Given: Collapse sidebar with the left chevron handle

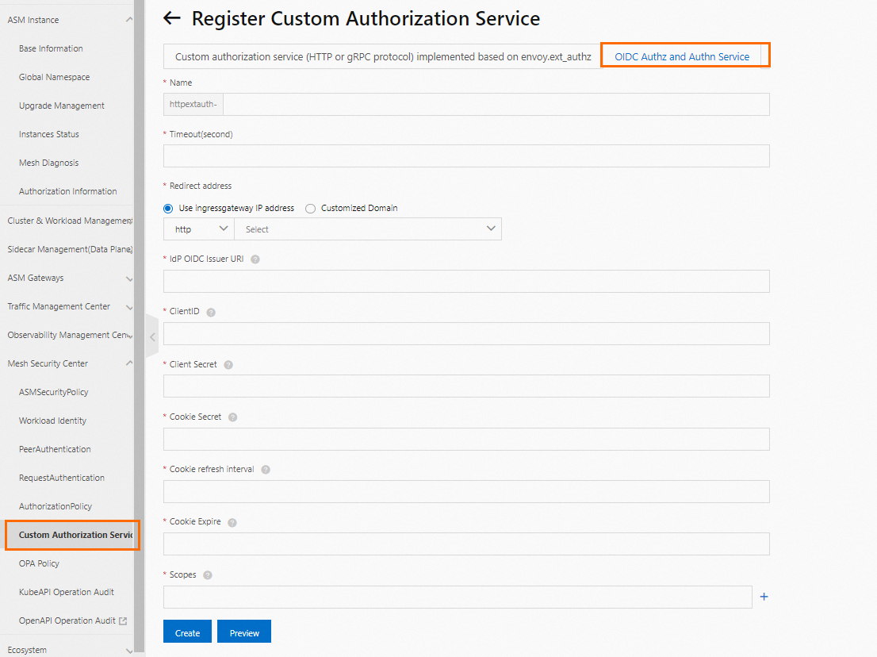Looking at the screenshot, I should [152, 337].
